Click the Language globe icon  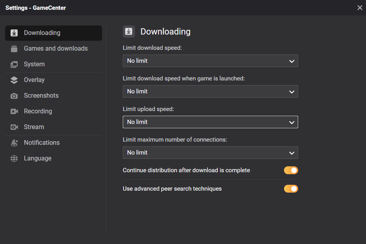click(x=14, y=158)
